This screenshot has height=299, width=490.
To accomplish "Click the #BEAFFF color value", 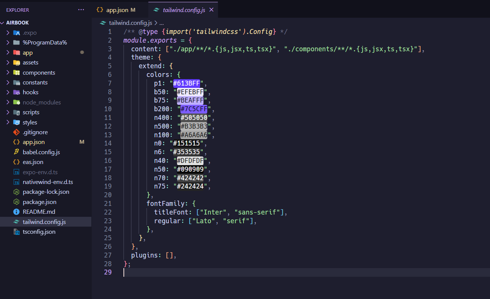I will 190,101.
